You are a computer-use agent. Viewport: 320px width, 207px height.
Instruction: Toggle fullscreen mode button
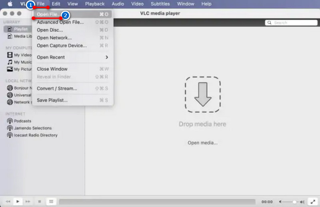pyautogui.click(x=313, y=202)
